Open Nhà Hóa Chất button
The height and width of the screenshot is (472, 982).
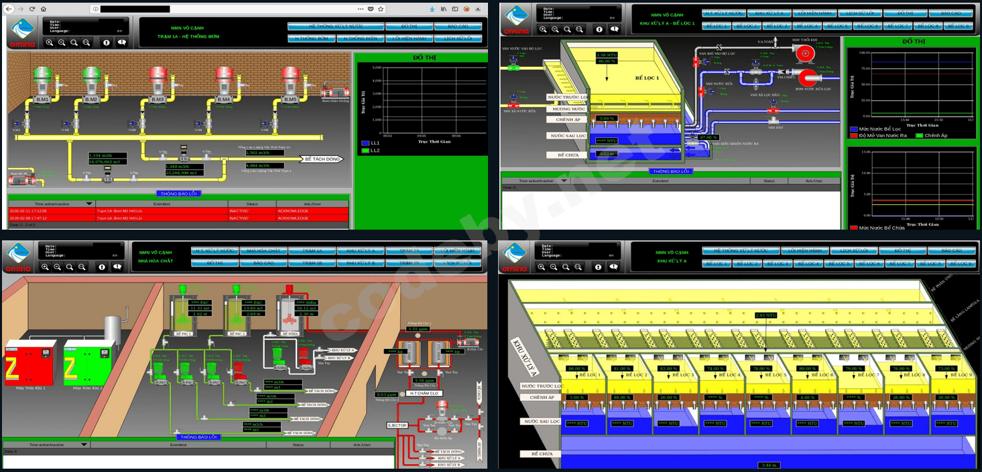click(263, 251)
